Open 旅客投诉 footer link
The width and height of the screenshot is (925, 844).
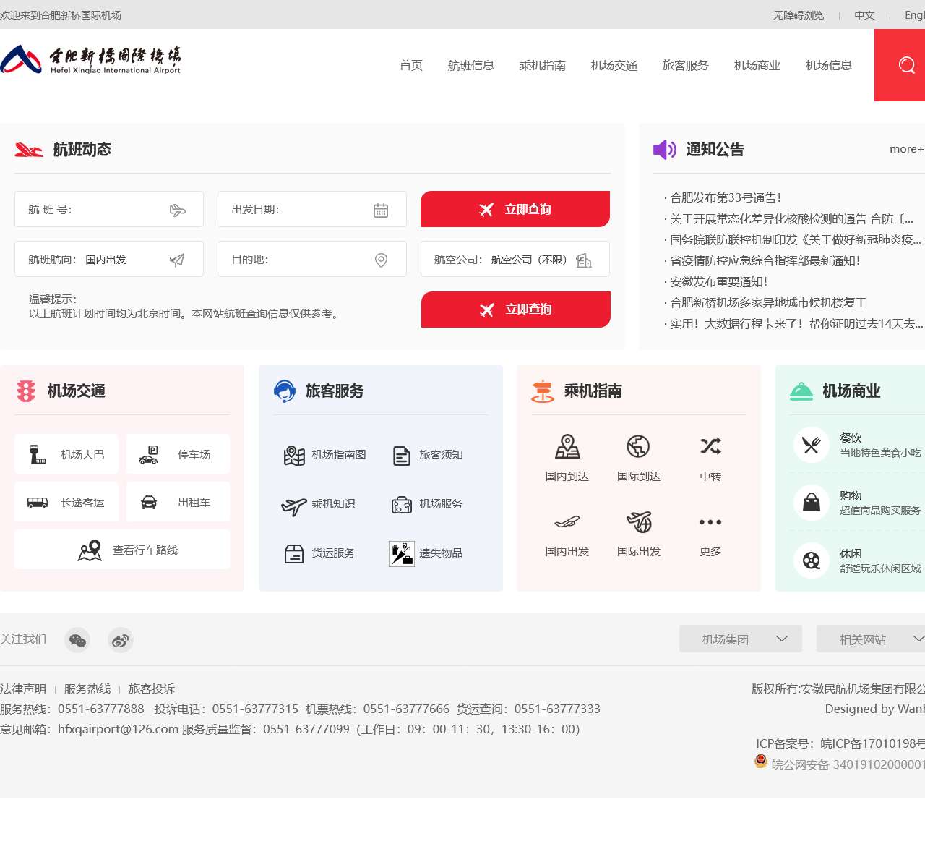[152, 689]
